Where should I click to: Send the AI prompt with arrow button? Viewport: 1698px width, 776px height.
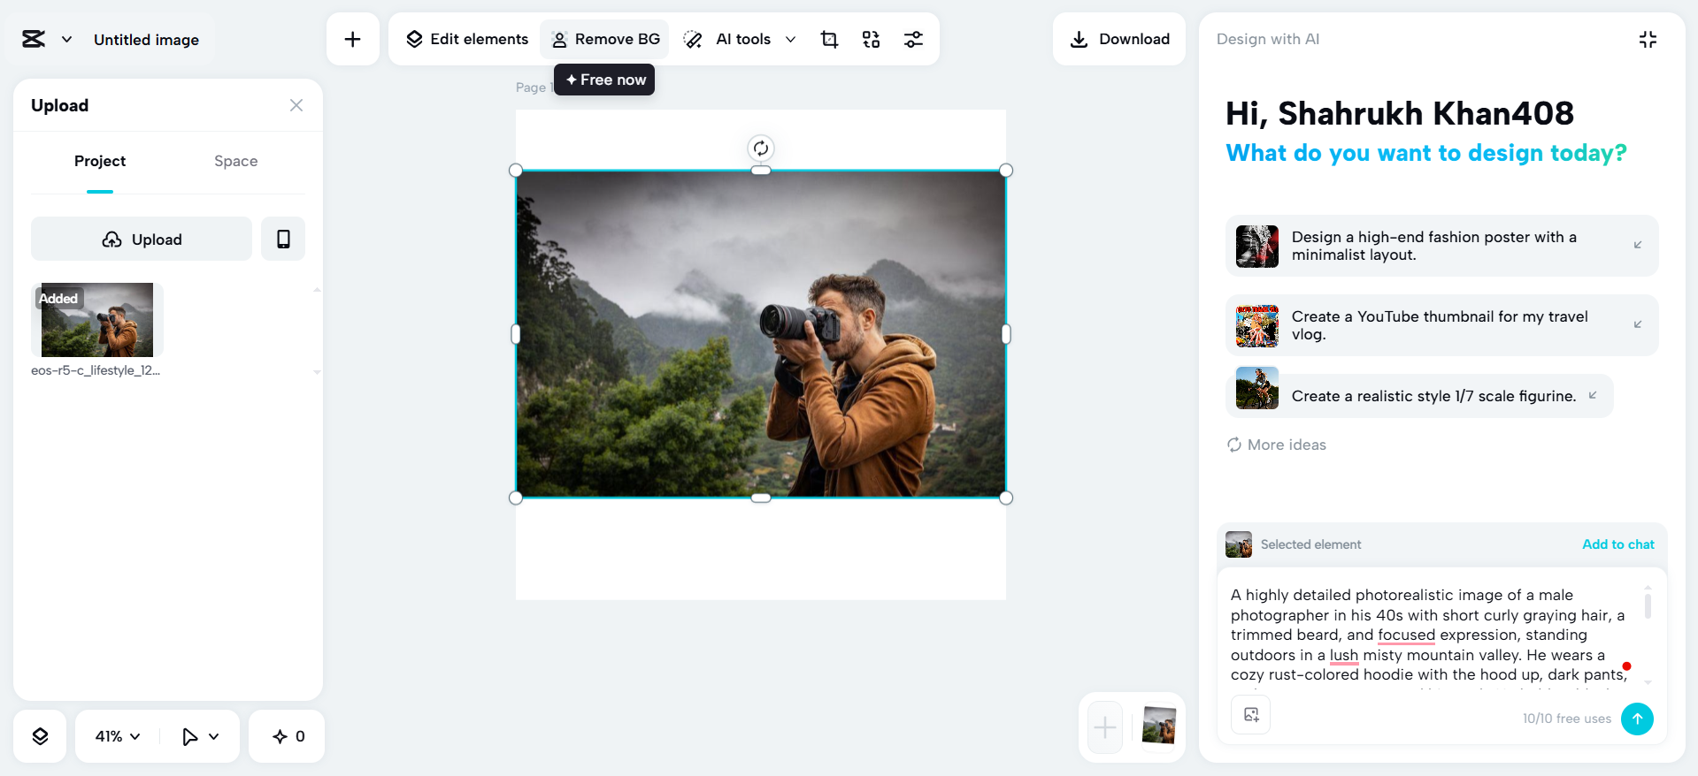coord(1637,719)
